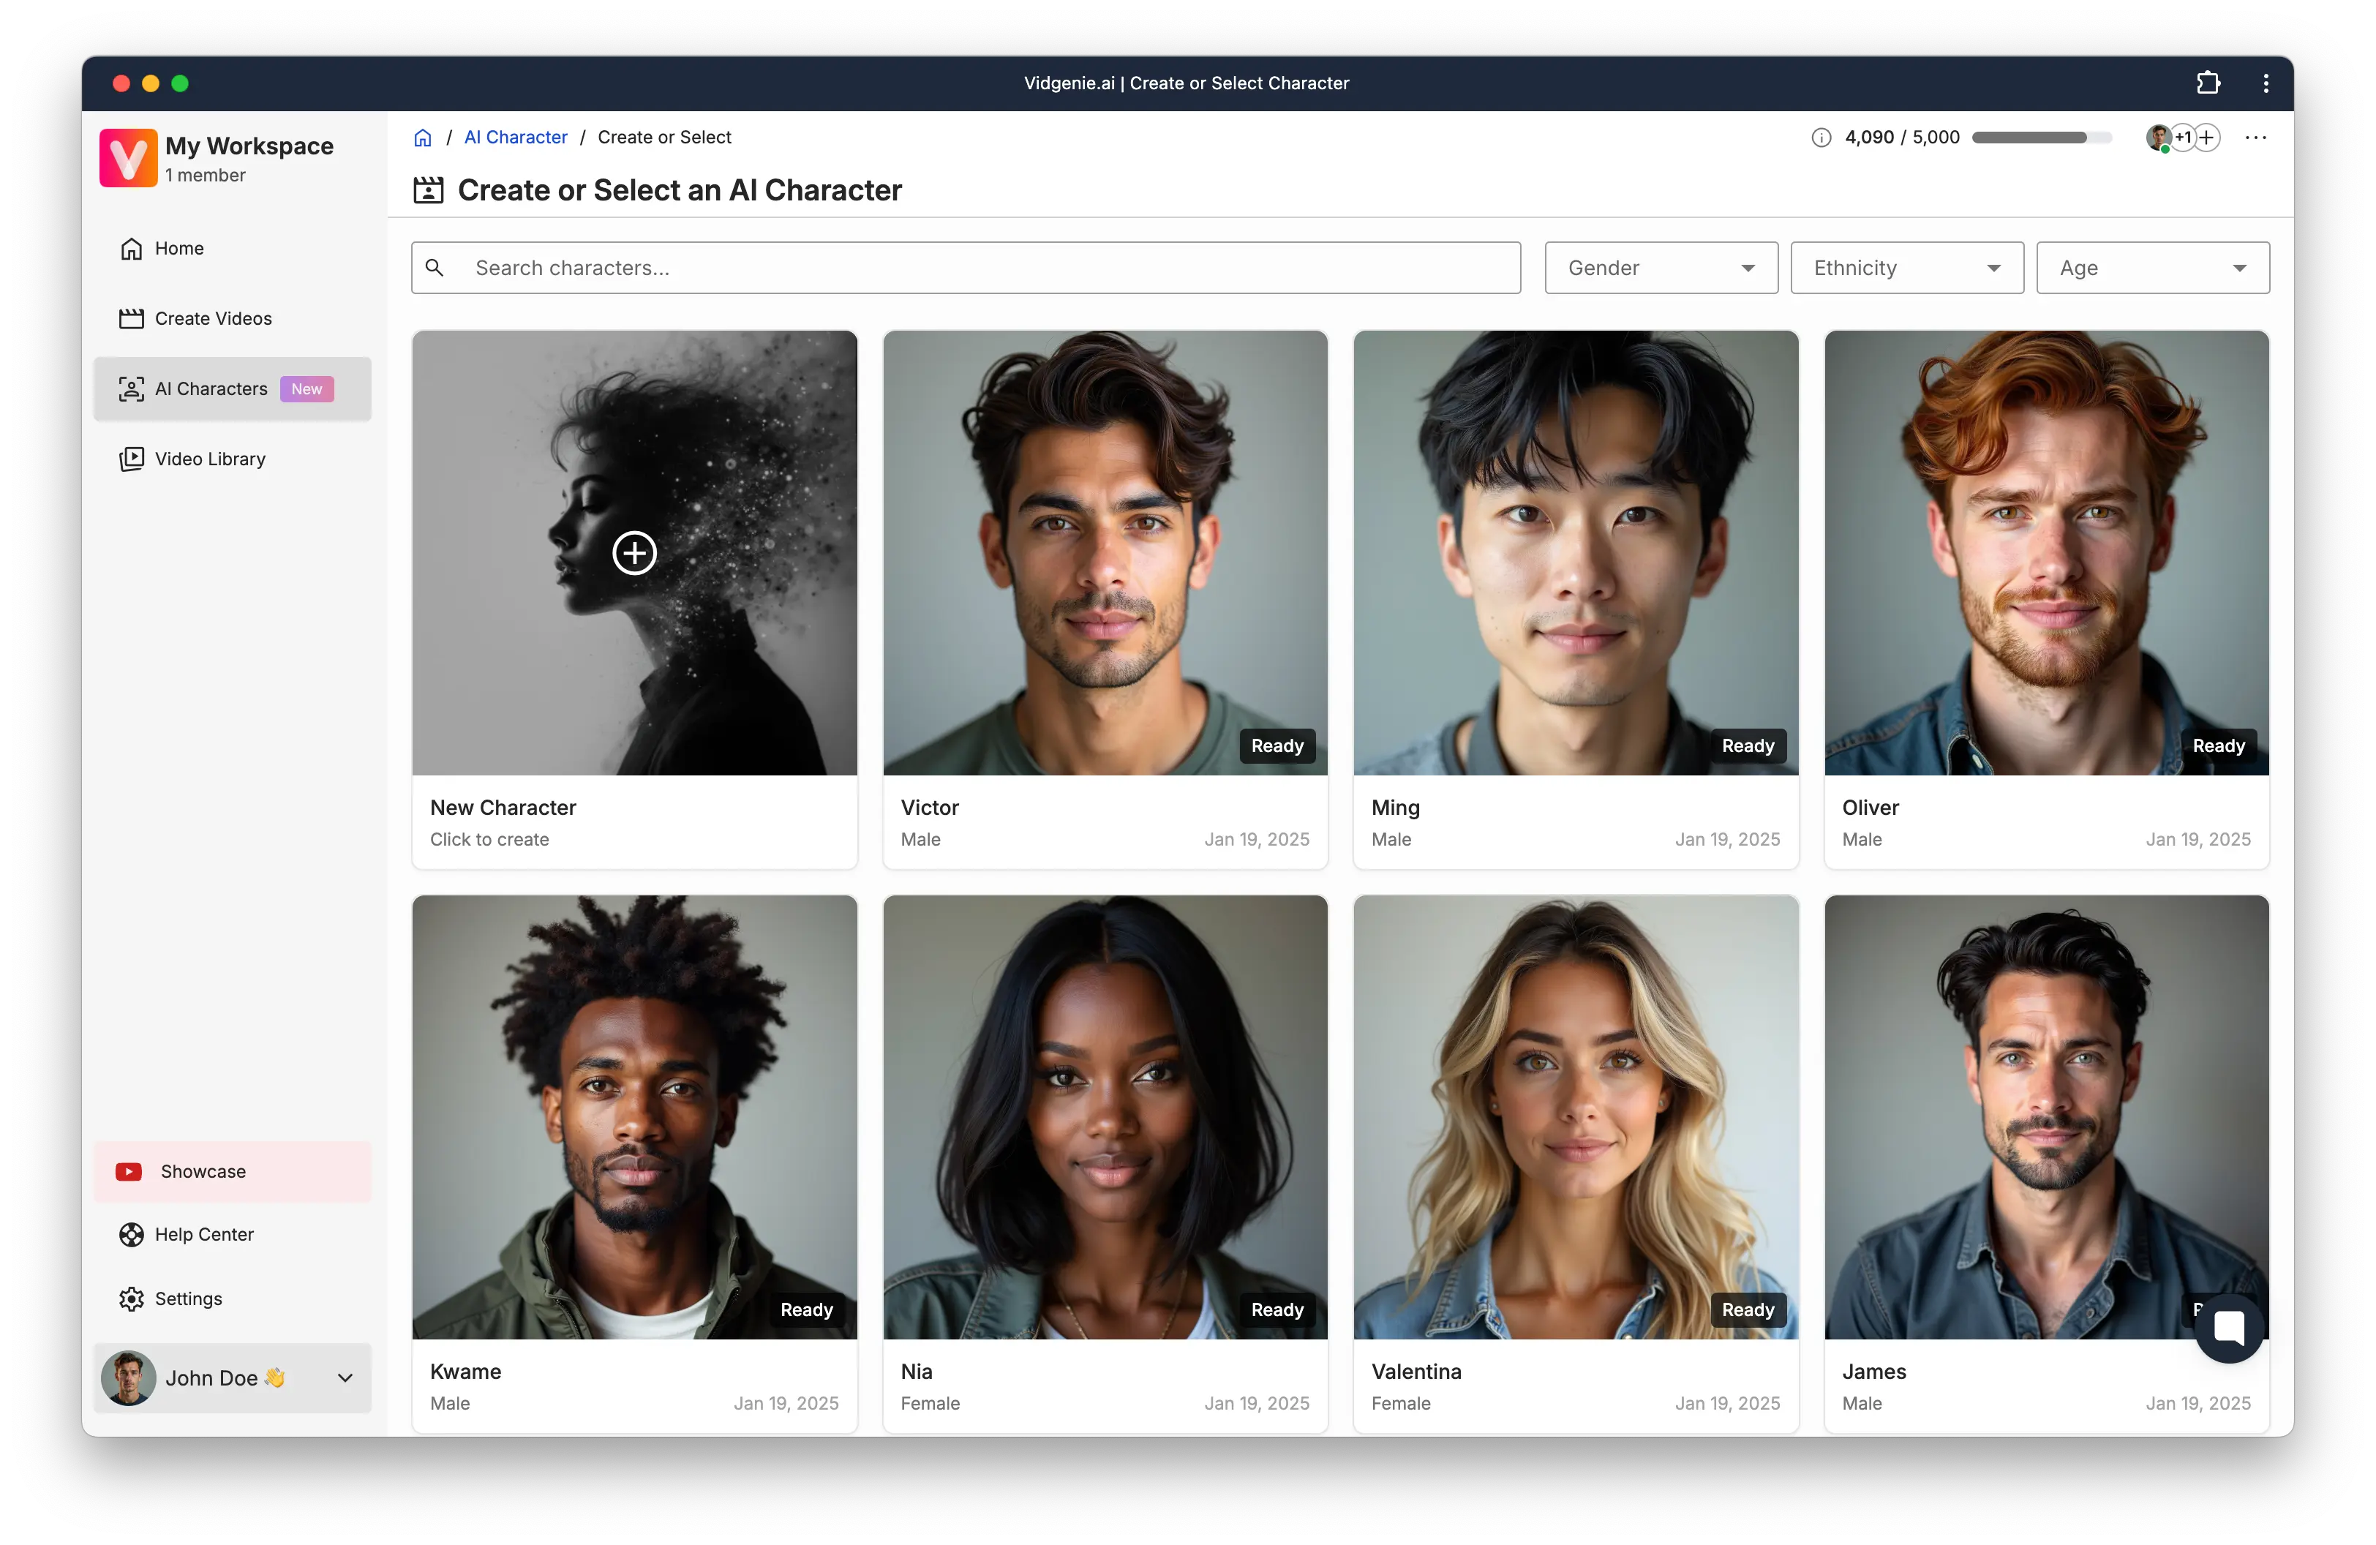The height and width of the screenshot is (1545, 2376).
Task: Open Settings in the sidebar
Action: [188, 1298]
